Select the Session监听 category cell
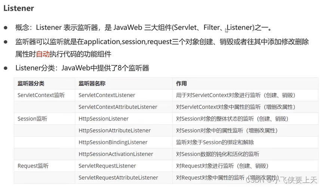The image size is (323, 187). point(32,119)
